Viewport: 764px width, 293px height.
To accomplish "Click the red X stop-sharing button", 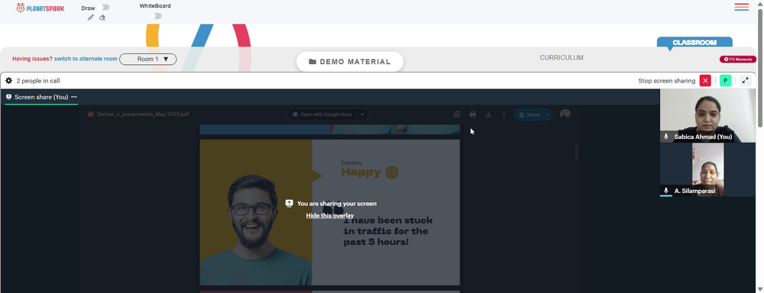I will click(705, 81).
